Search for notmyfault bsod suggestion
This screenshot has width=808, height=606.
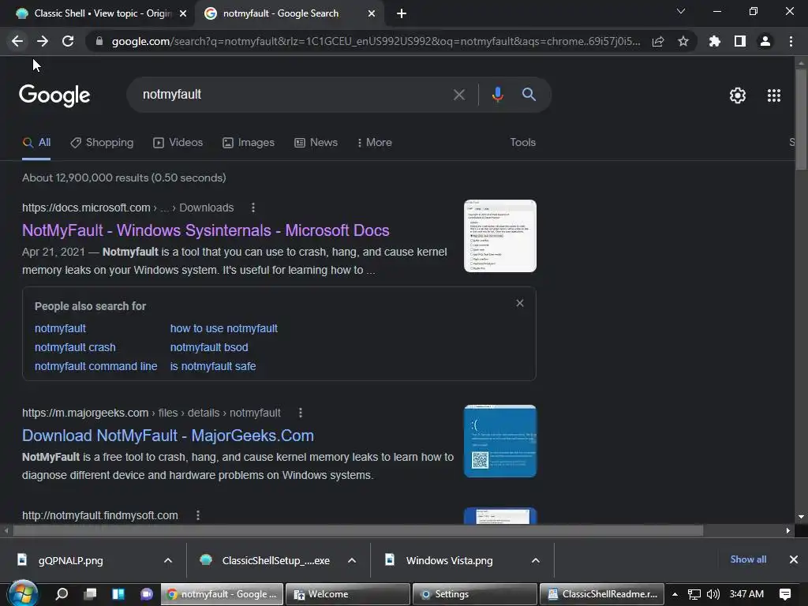pyautogui.click(x=209, y=347)
